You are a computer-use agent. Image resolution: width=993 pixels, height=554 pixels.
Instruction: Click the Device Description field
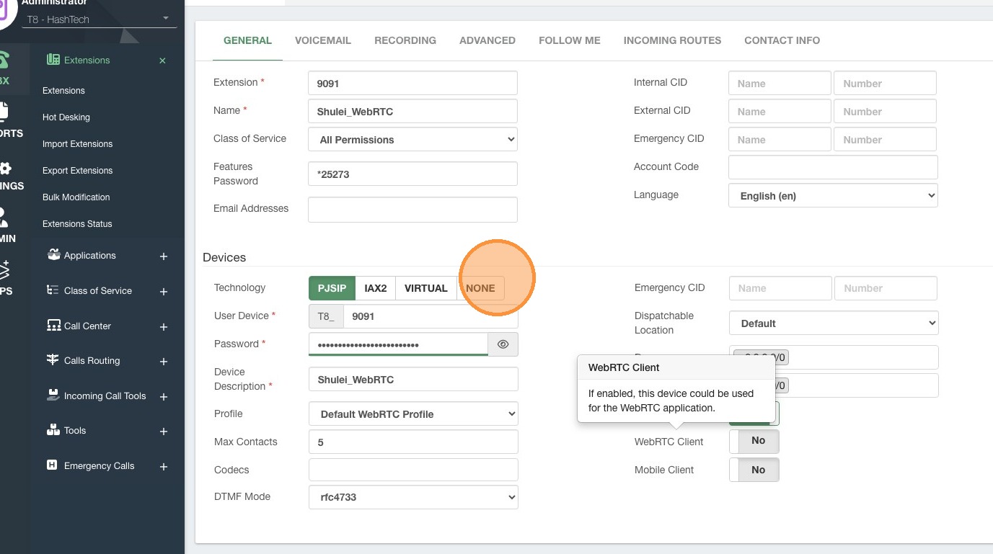click(x=413, y=379)
